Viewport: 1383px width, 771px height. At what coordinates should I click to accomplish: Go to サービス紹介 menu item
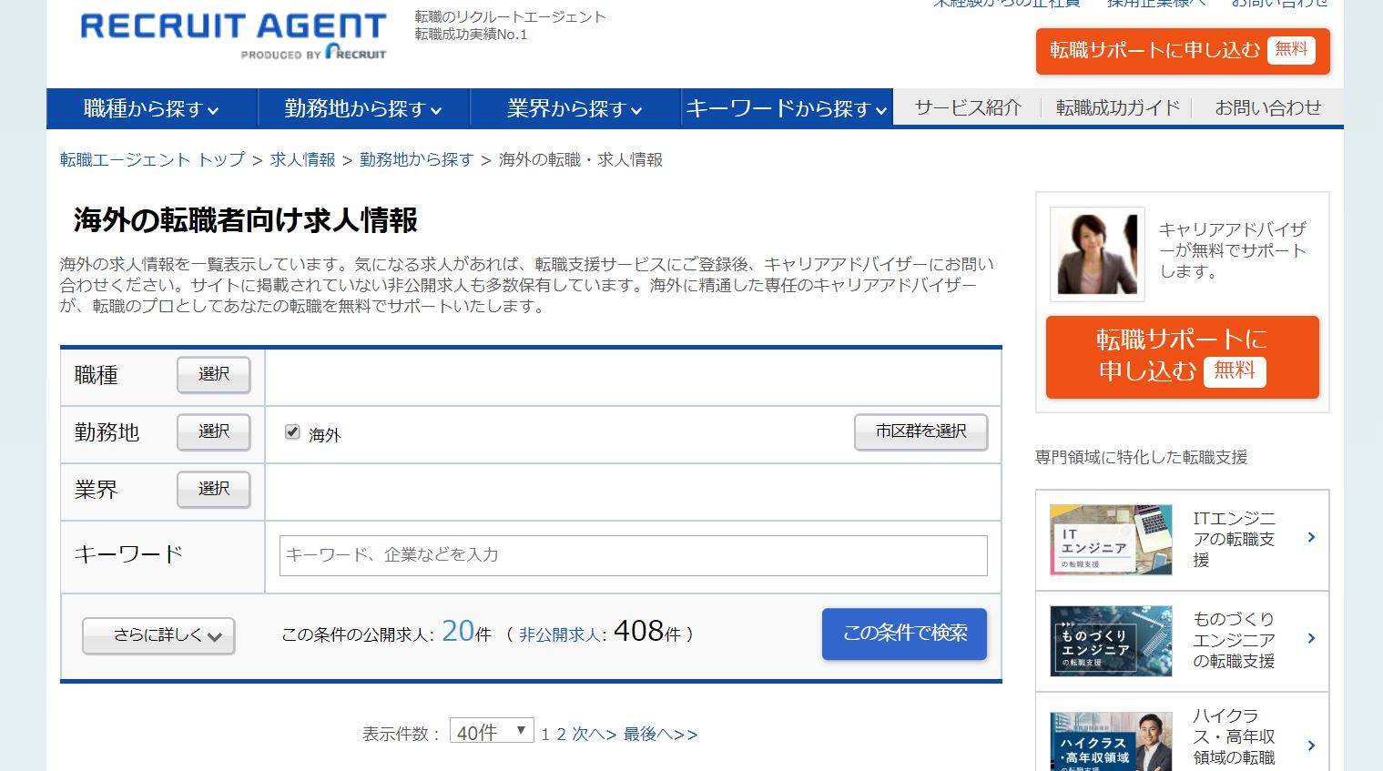968,107
